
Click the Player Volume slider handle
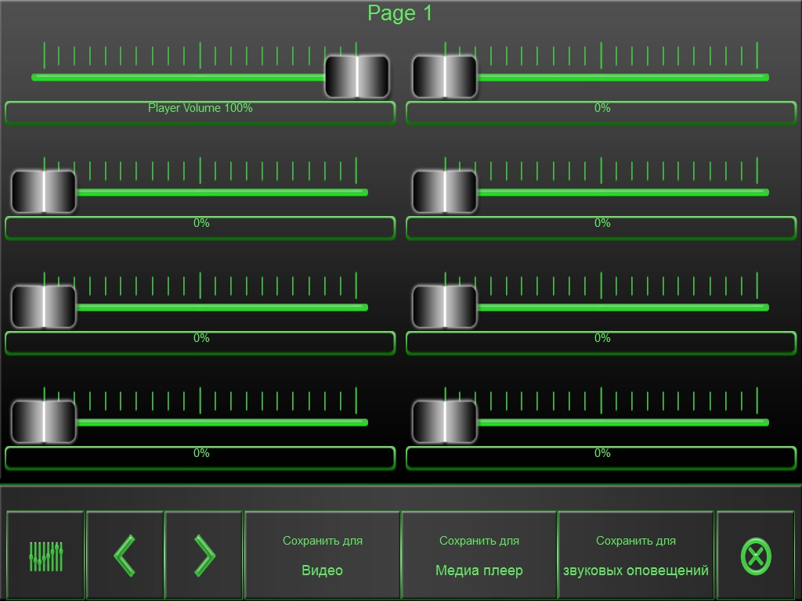(x=357, y=77)
